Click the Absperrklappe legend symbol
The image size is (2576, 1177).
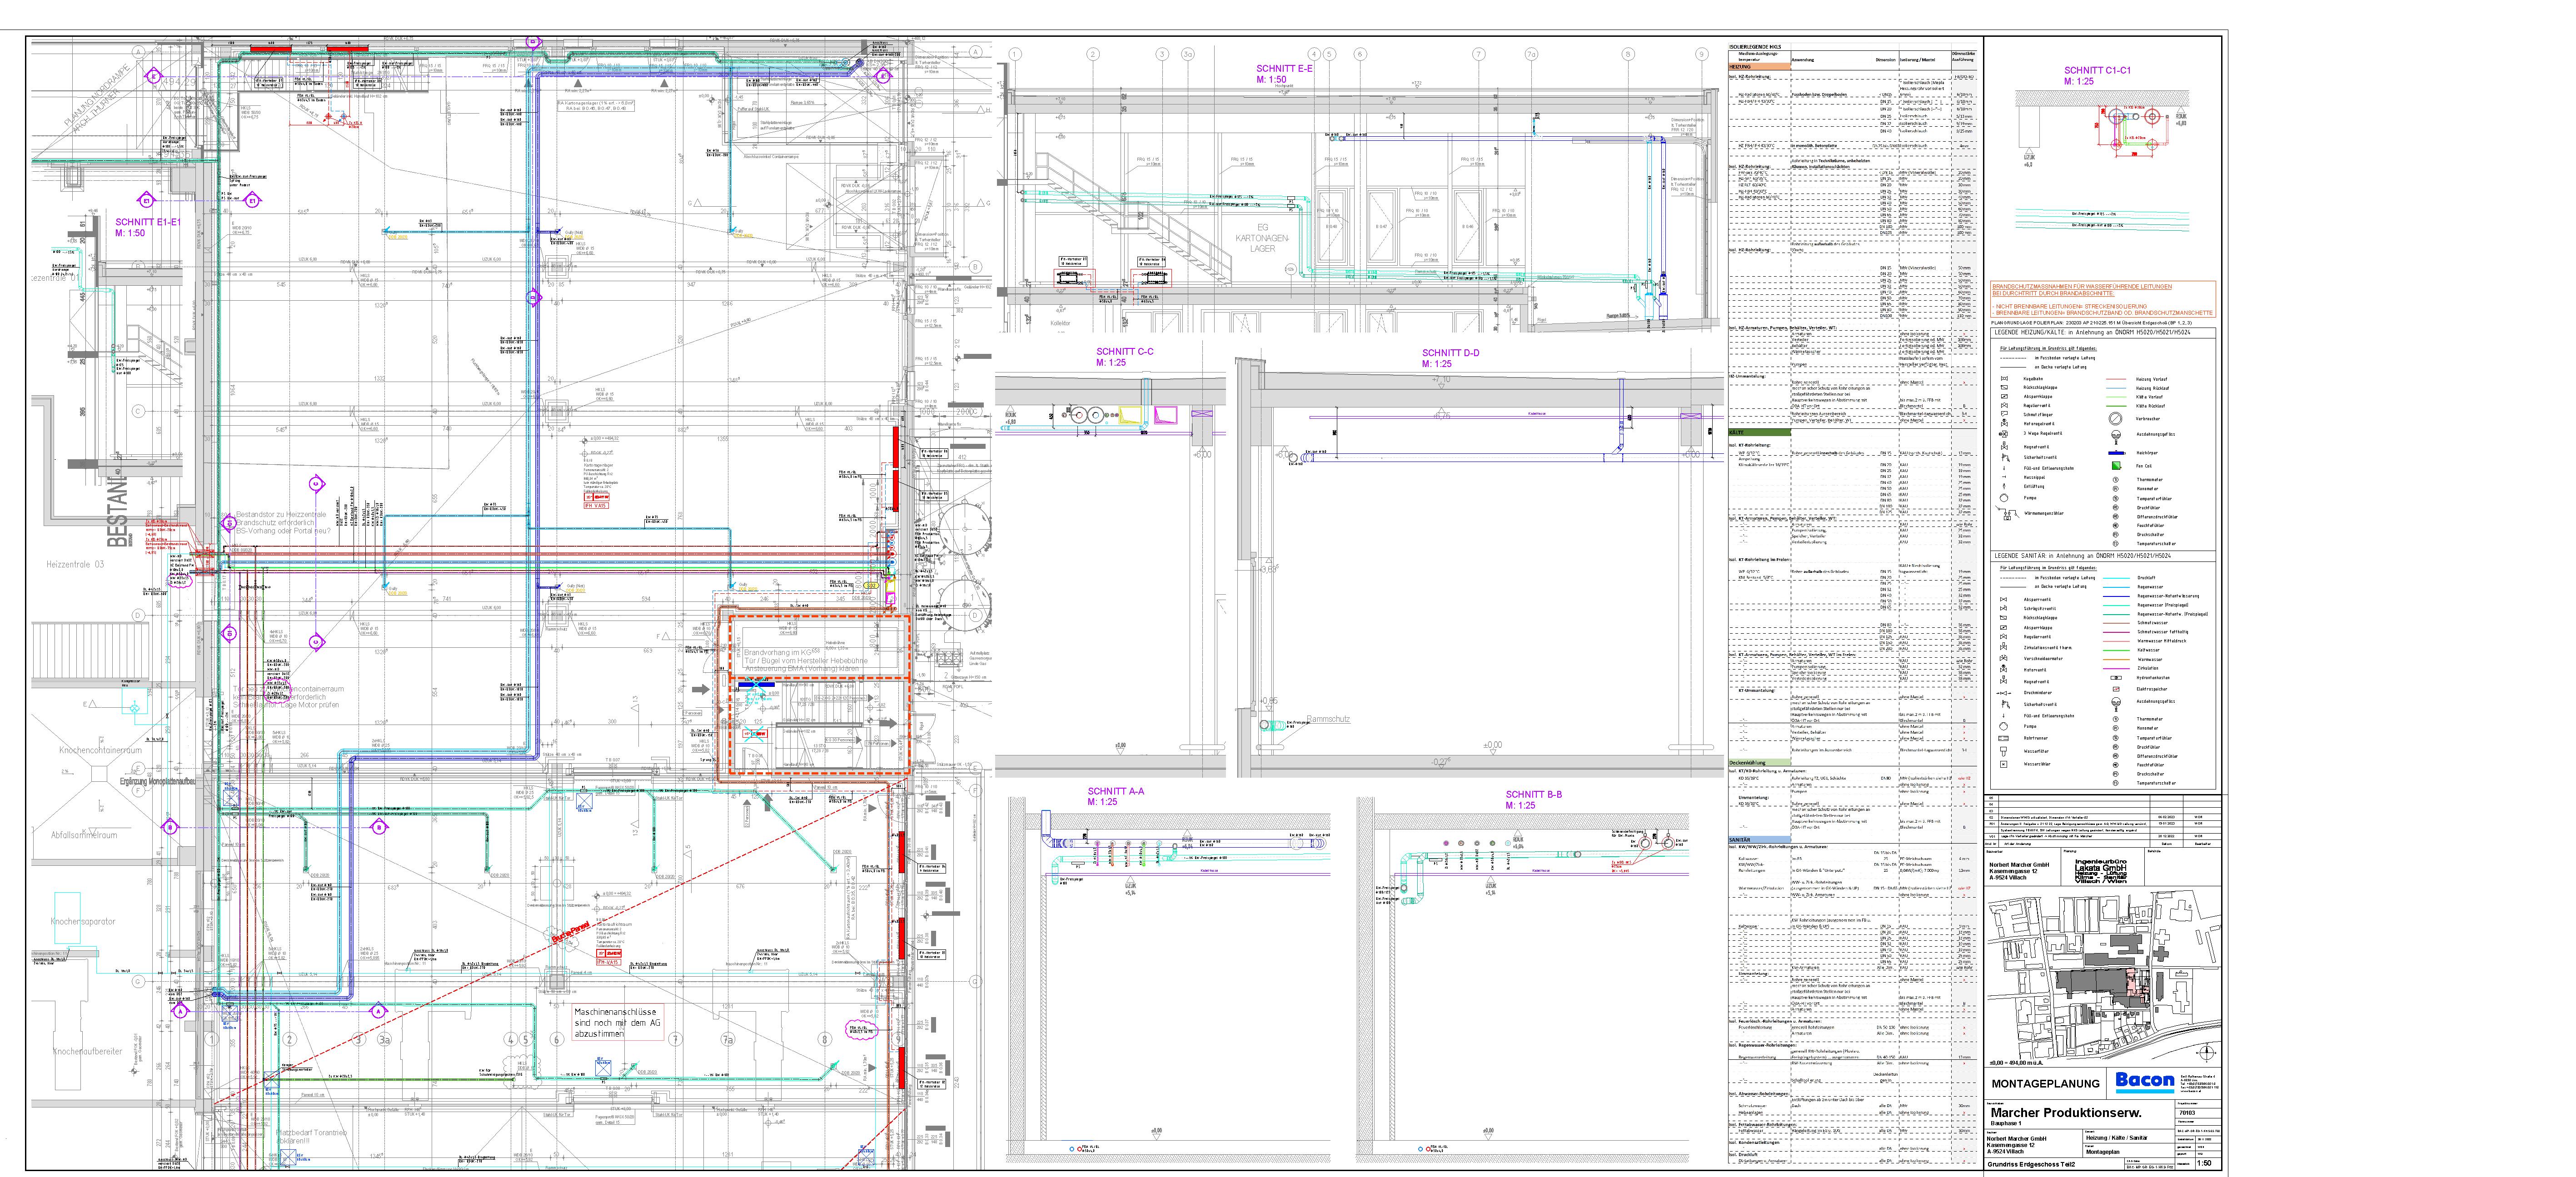(x=2004, y=397)
